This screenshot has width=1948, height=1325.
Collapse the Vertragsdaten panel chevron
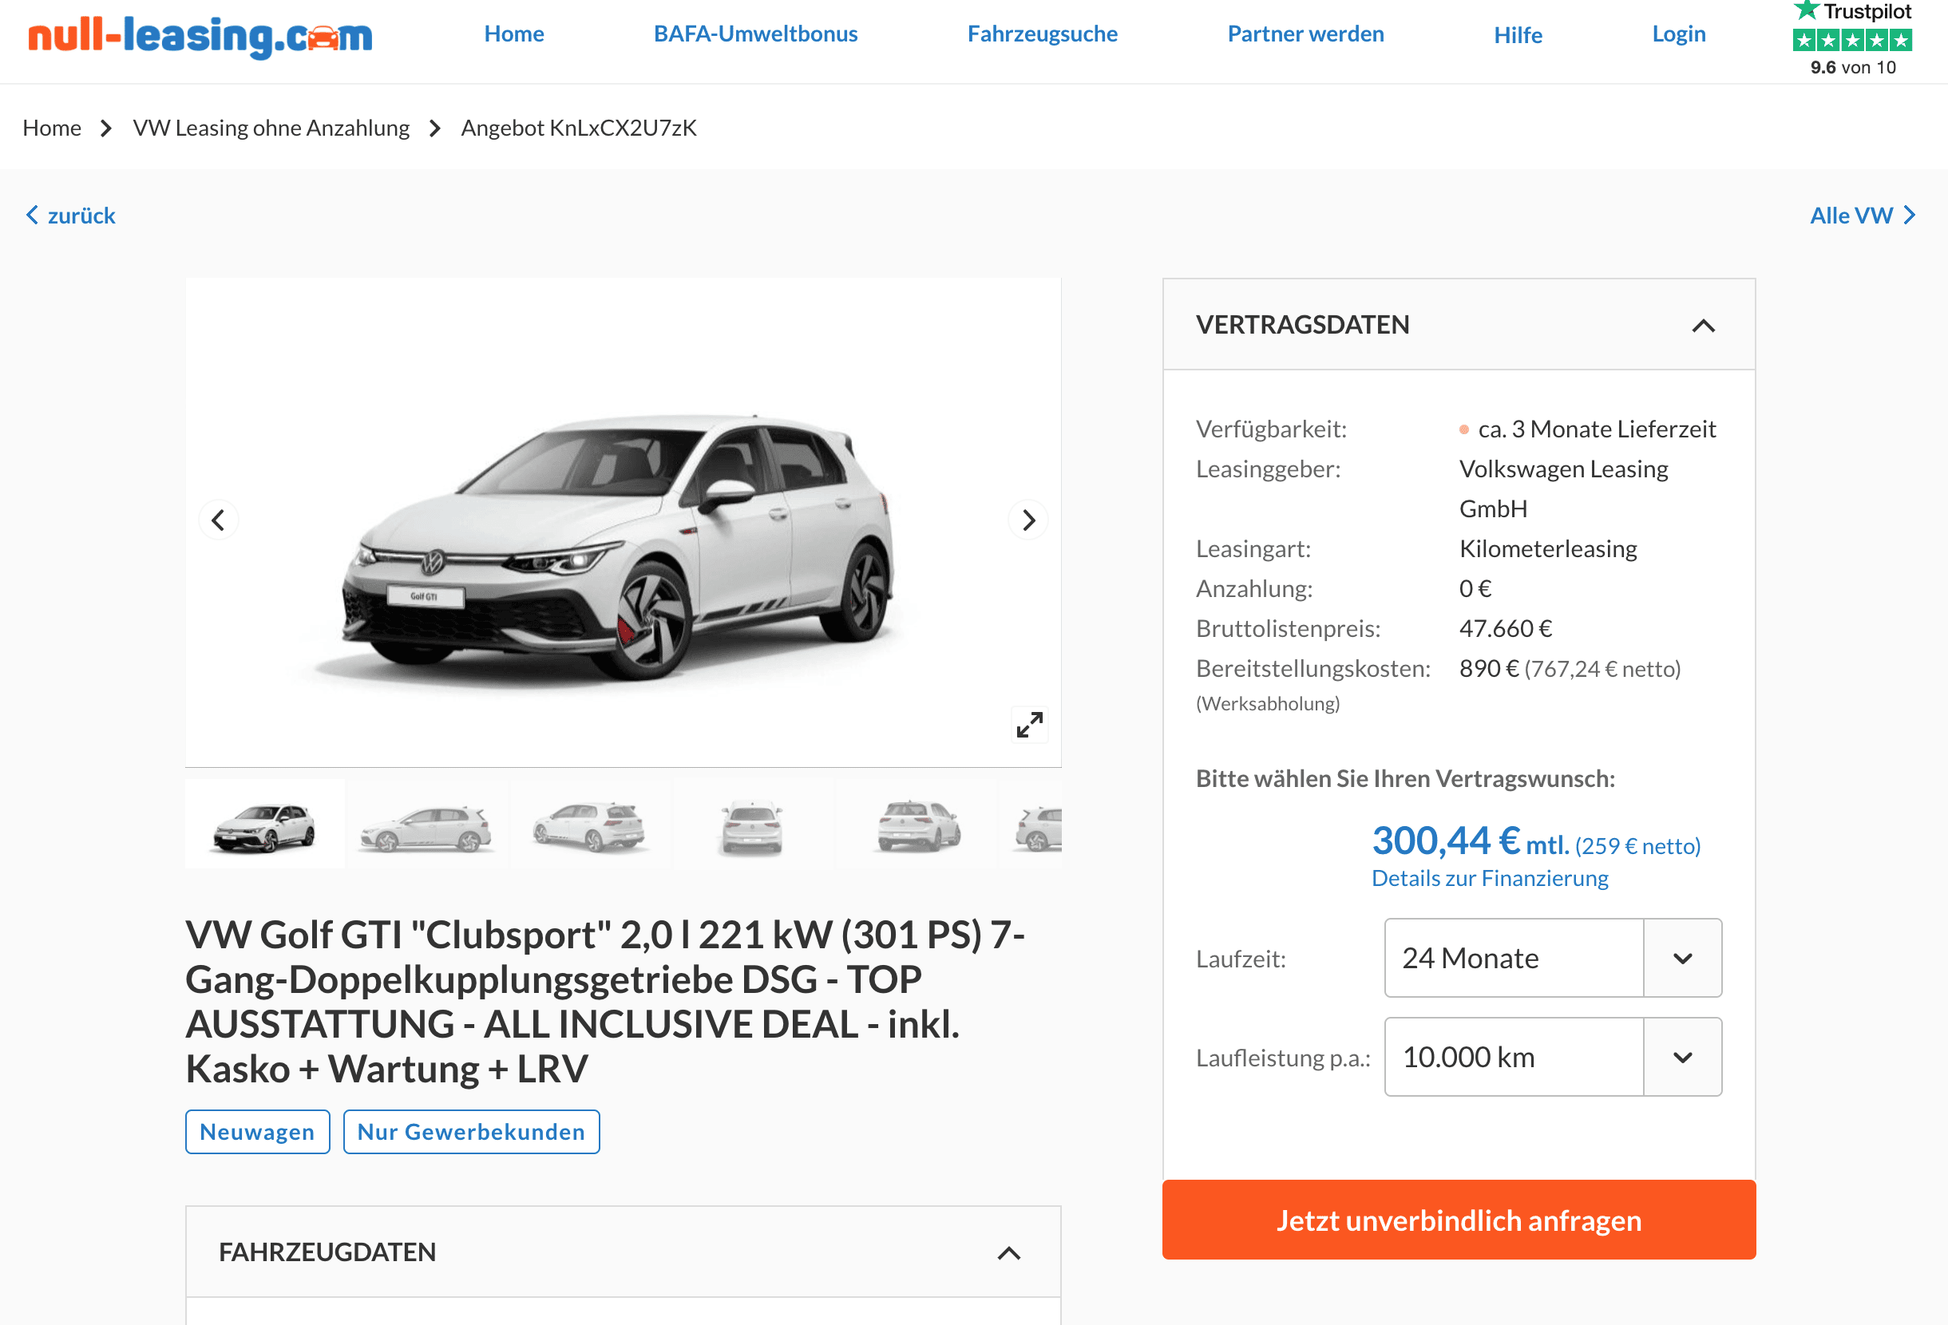pos(1703,325)
